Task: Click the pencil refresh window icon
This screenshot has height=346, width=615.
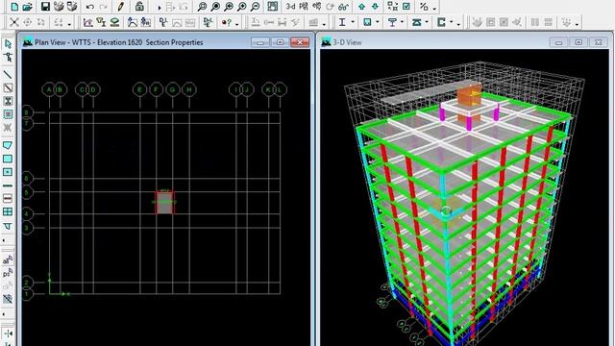Action: tap(121, 7)
